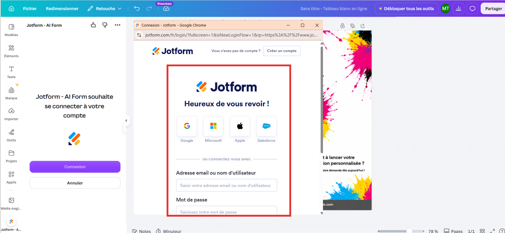Undo the last action
The image size is (505, 233).
point(137,8)
